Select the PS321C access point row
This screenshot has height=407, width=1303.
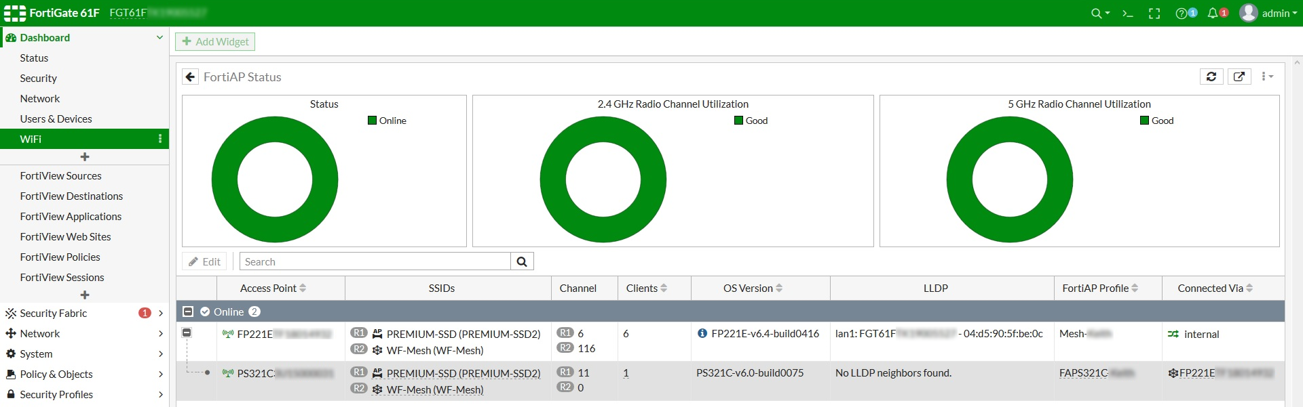tap(730, 381)
